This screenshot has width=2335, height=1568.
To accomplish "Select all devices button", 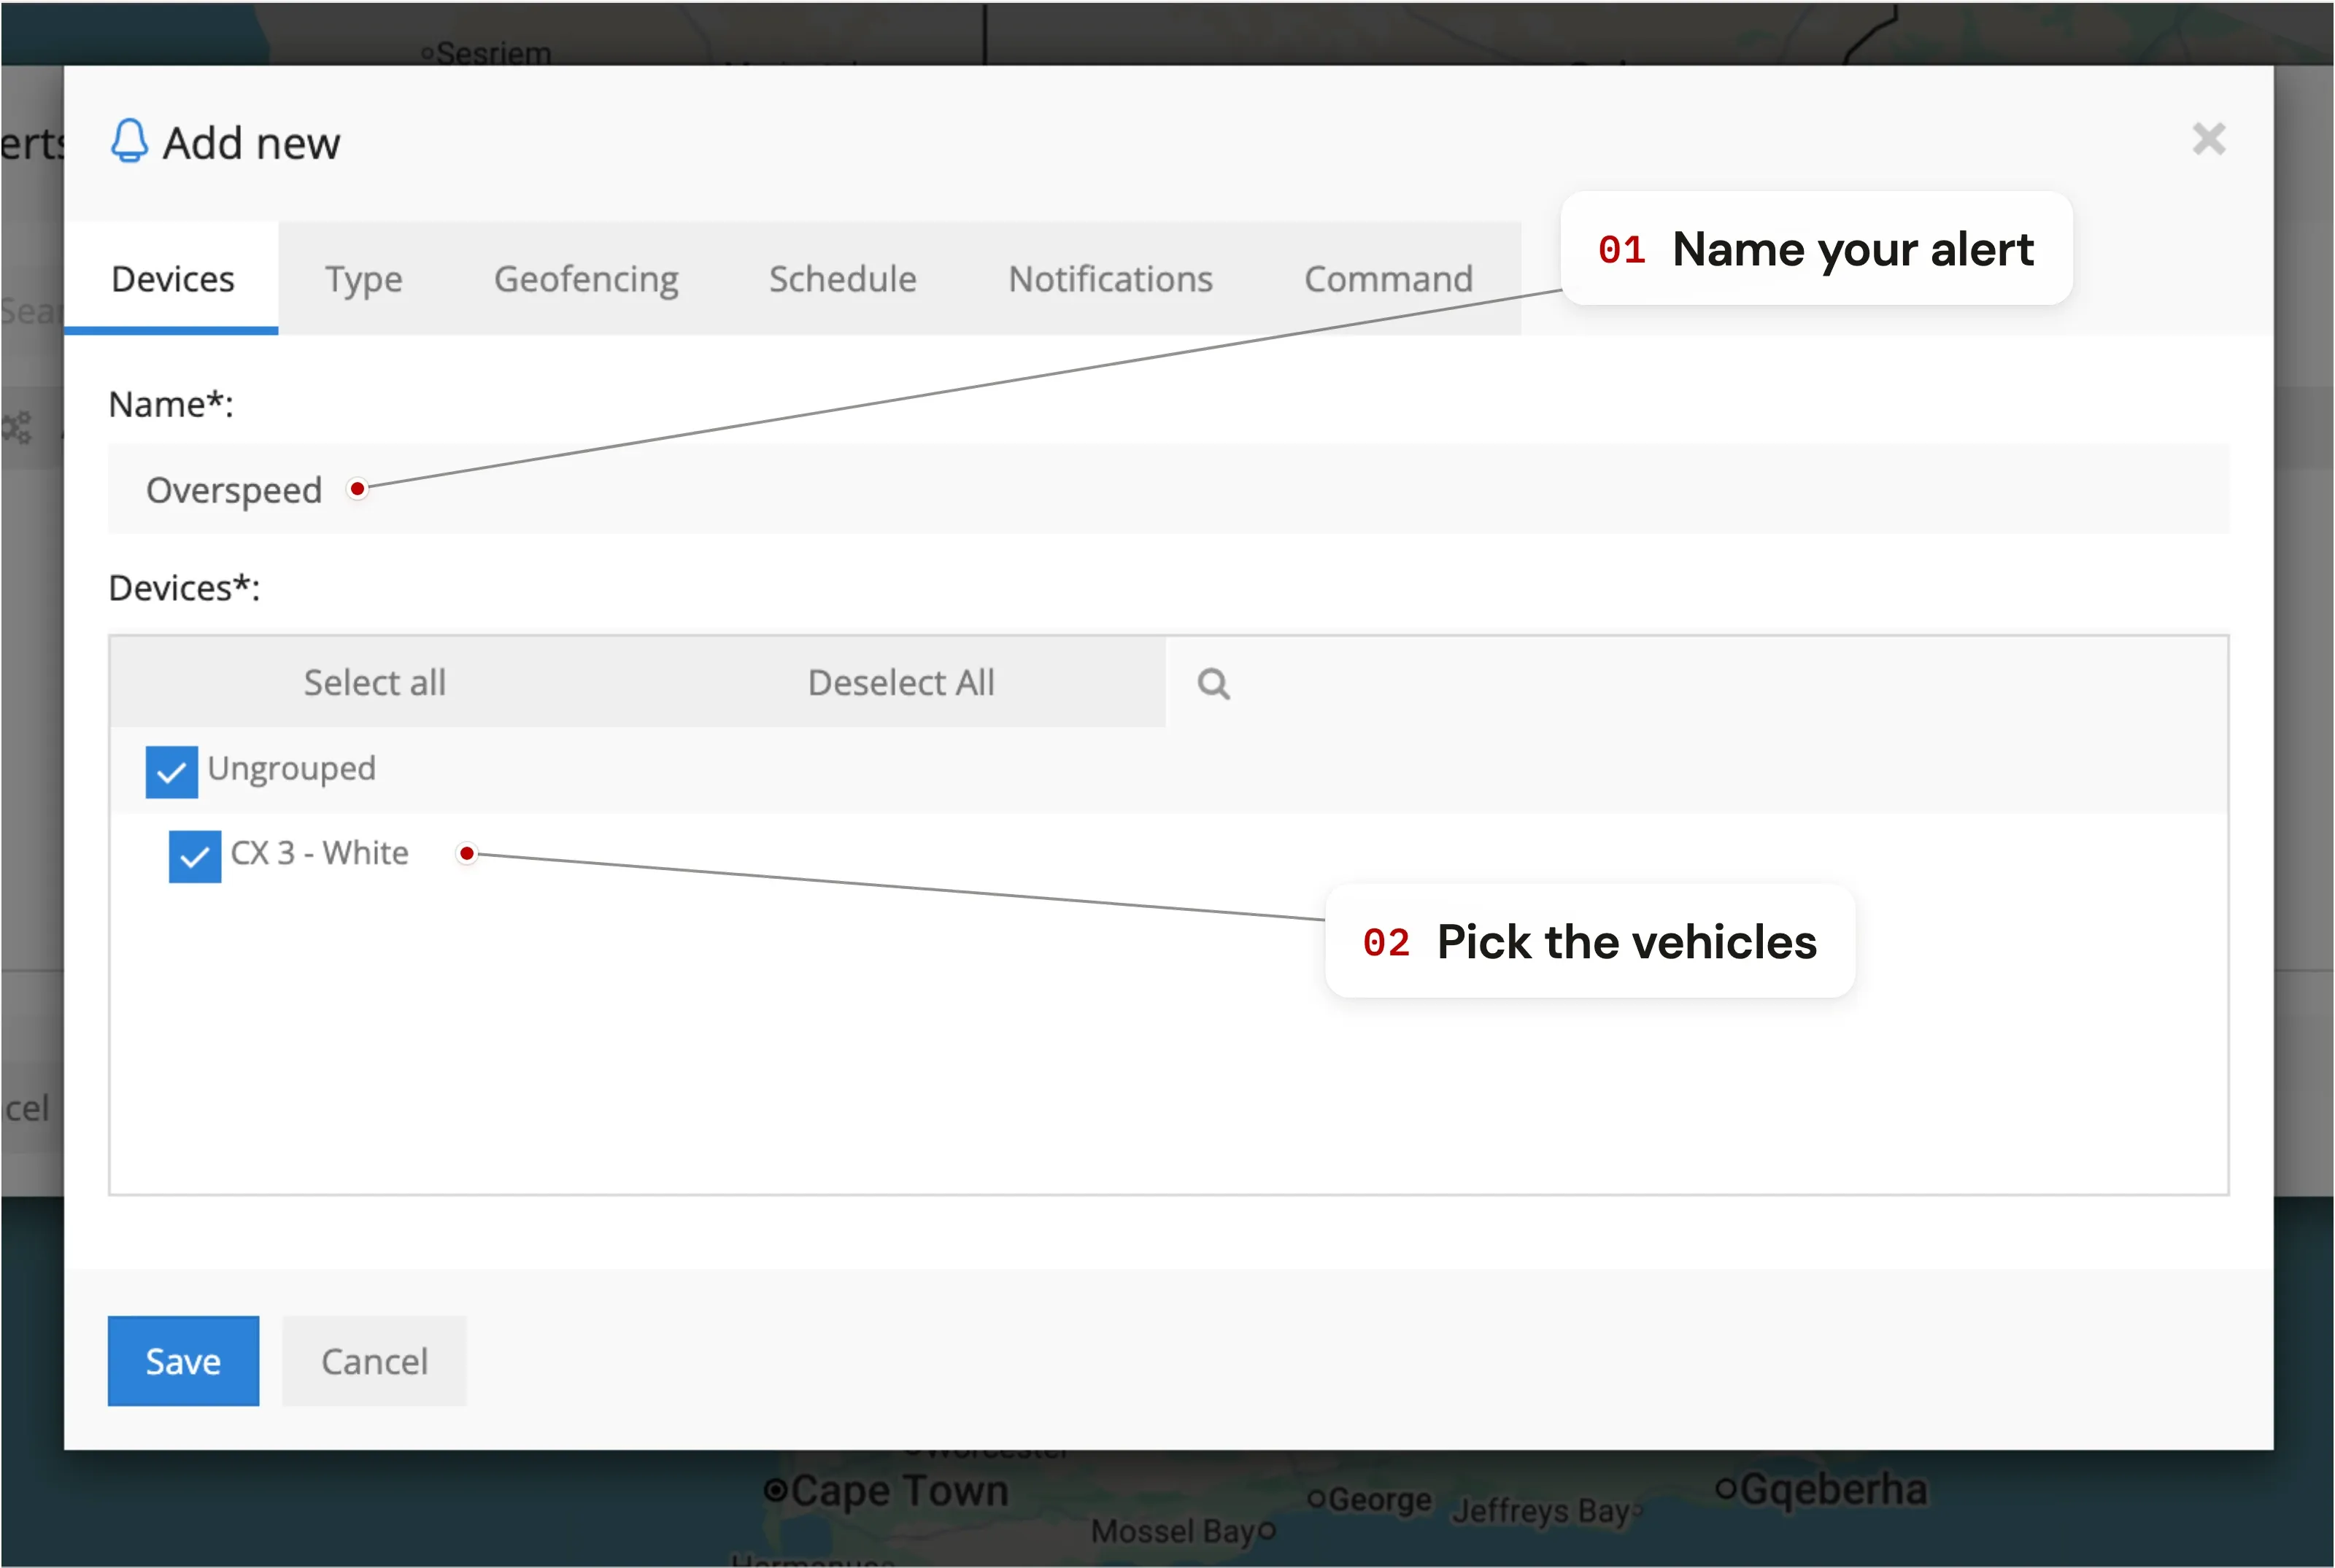I will click(x=375, y=683).
